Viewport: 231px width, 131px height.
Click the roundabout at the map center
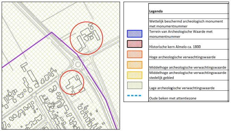tap(78, 65)
